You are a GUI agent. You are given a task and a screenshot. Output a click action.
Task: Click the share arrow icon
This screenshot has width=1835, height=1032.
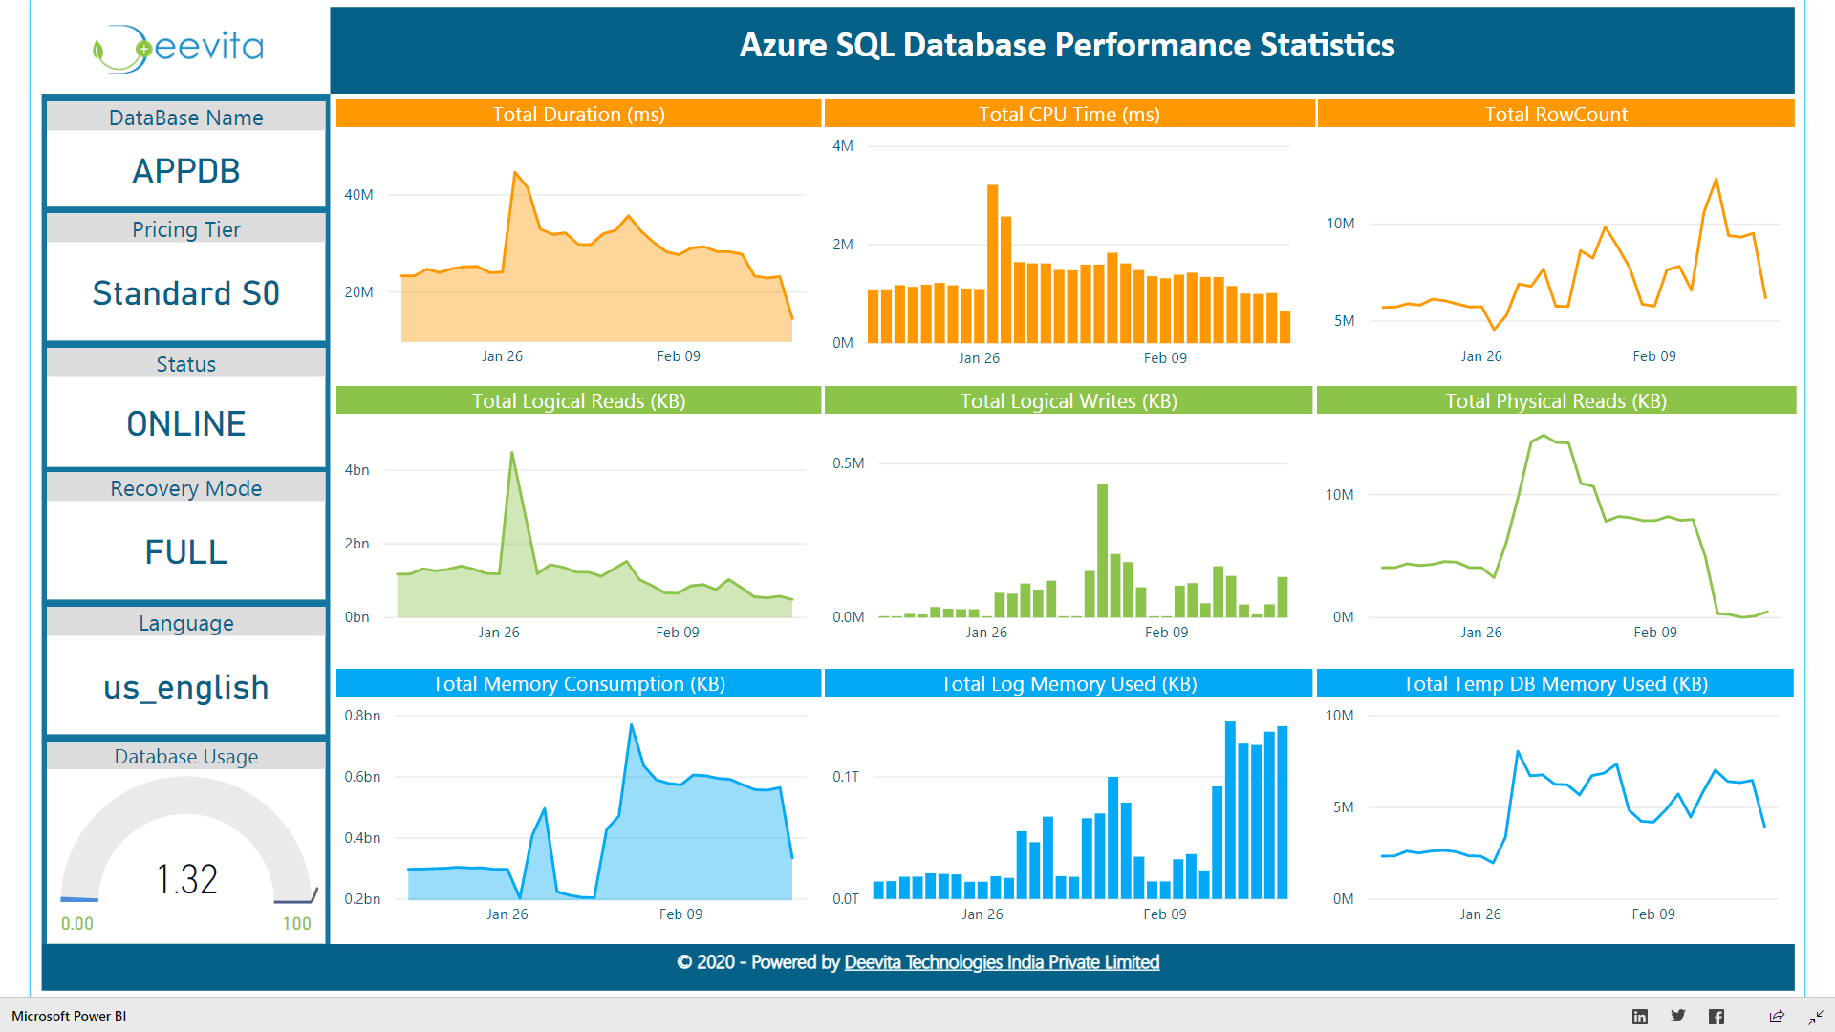[x=1777, y=1016]
